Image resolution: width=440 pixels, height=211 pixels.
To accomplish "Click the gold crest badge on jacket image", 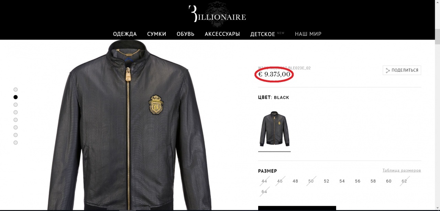I will [156, 105].
